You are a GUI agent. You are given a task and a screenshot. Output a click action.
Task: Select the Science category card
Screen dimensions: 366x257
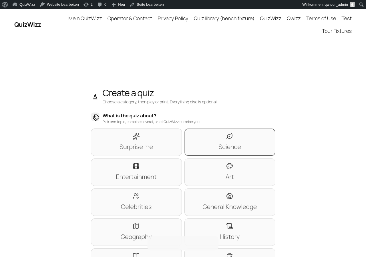(230, 142)
